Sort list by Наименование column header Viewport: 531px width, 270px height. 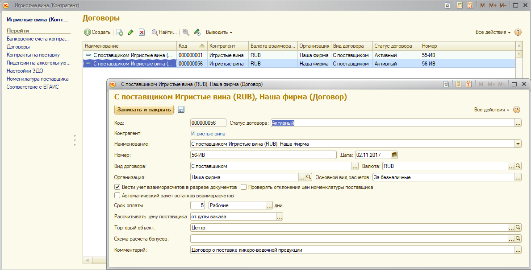[x=130, y=46]
